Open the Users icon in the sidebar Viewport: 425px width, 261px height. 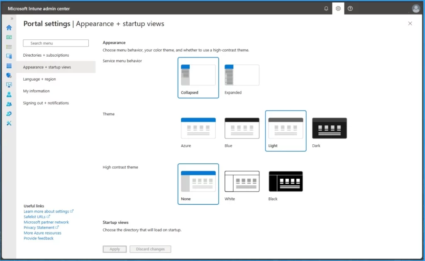pos(9,95)
